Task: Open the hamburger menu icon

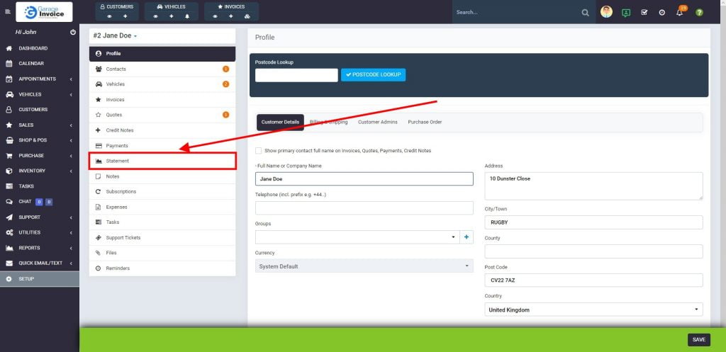Action: (7, 12)
